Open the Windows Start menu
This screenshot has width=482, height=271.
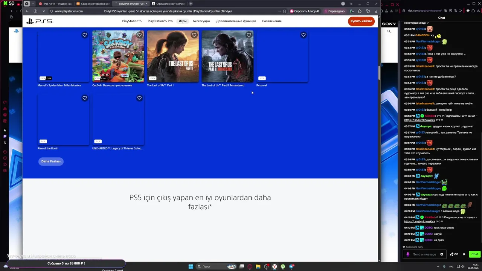pos(191,266)
